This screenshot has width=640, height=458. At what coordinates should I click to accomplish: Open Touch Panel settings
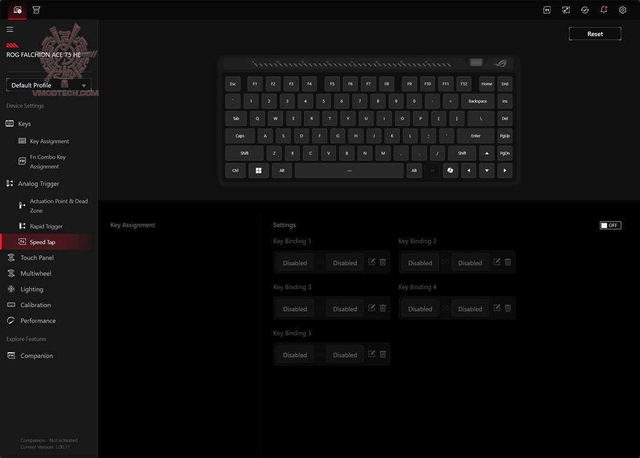(x=37, y=258)
